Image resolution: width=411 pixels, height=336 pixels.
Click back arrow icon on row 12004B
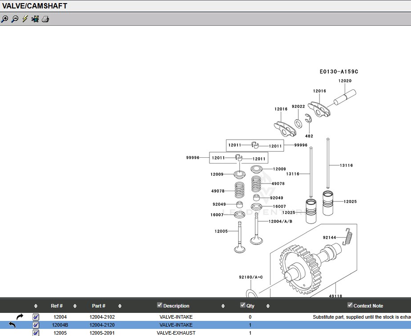[12, 325]
